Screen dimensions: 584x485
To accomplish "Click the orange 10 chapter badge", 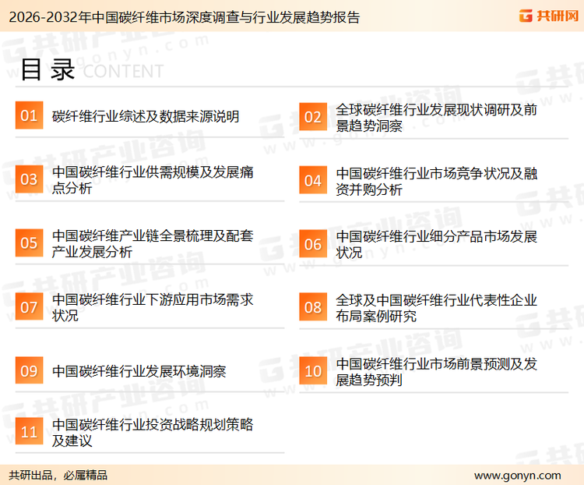I will point(313,371).
